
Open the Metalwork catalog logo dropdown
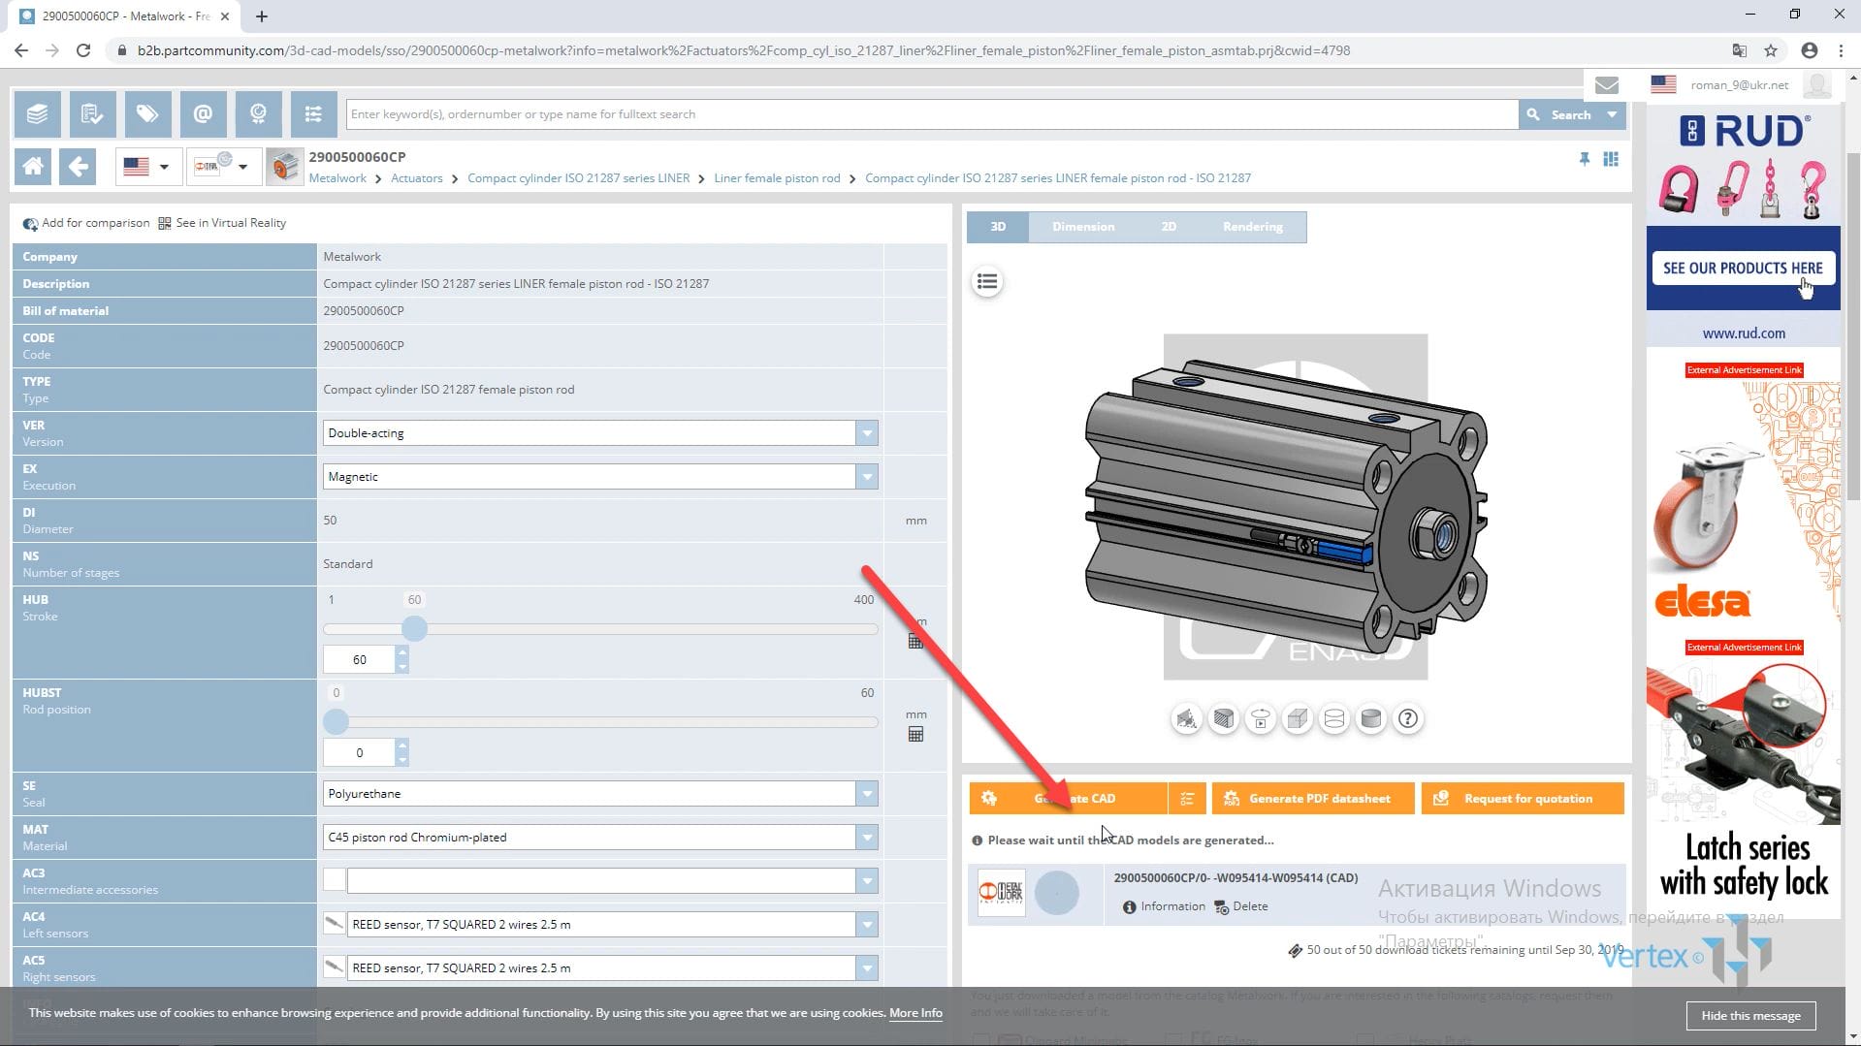click(x=222, y=167)
